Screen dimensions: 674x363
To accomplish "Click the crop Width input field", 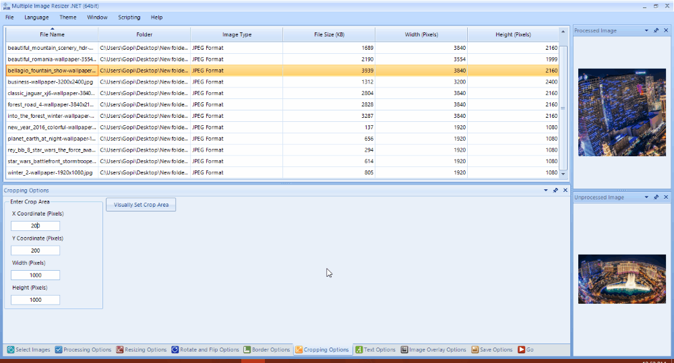I will click(x=35, y=275).
